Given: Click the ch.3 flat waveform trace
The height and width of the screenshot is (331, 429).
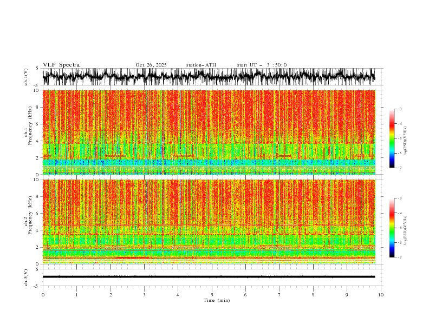Looking at the screenshot, I should [x=209, y=277].
